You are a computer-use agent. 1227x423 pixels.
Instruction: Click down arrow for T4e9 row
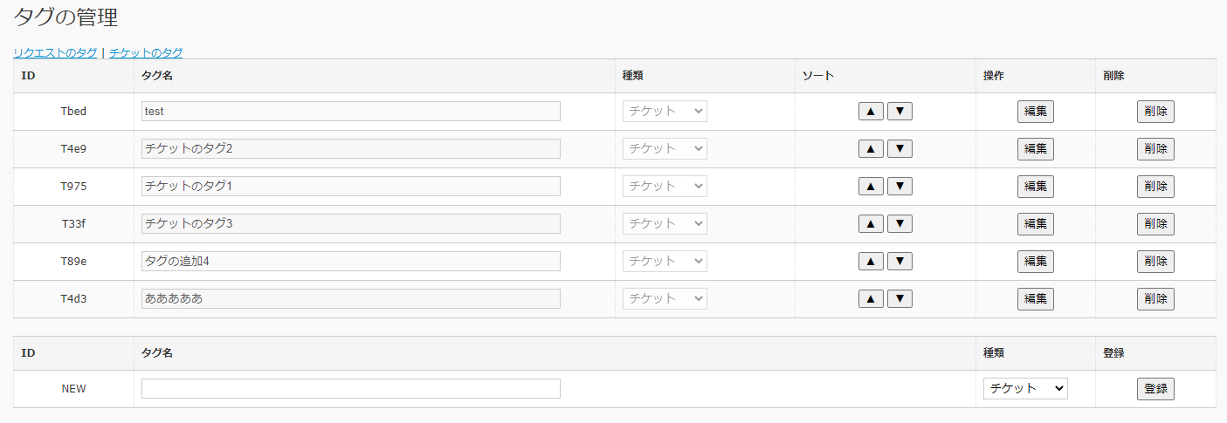tap(900, 149)
